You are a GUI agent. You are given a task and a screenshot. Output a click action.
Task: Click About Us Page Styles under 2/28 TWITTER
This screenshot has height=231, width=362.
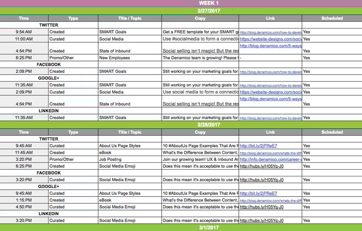click(x=130, y=146)
